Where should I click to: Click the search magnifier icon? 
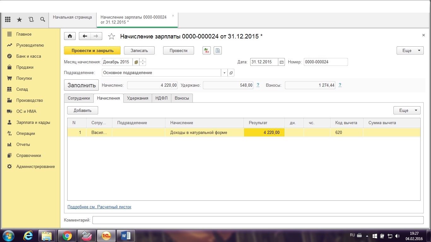[x=43, y=20]
